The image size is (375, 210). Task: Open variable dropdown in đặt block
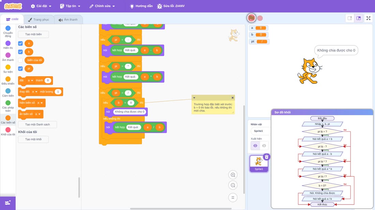(30, 81)
